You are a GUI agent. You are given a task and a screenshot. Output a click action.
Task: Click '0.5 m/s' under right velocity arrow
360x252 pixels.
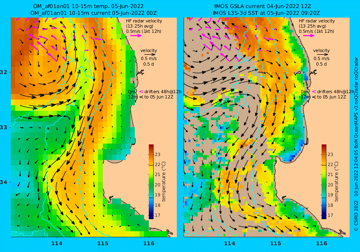pos(322,58)
